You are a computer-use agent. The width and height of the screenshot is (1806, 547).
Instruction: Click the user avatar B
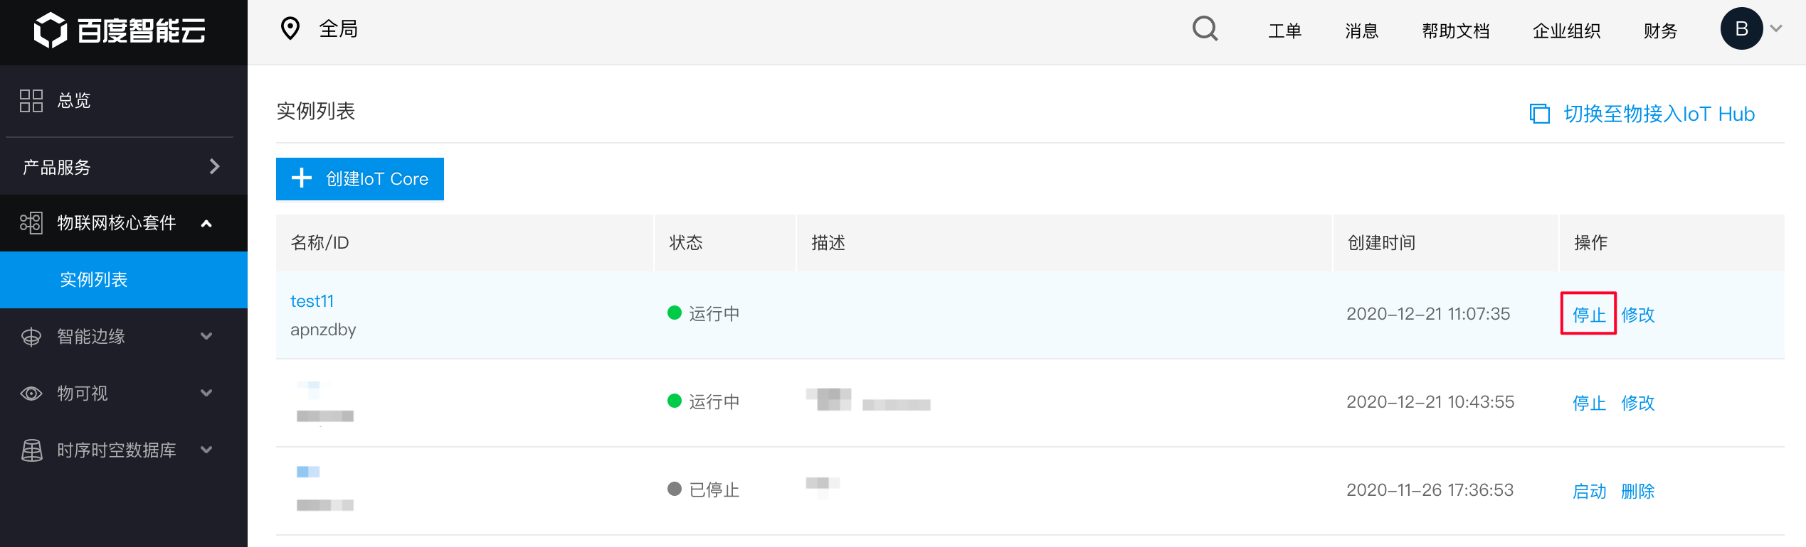pos(1741,29)
